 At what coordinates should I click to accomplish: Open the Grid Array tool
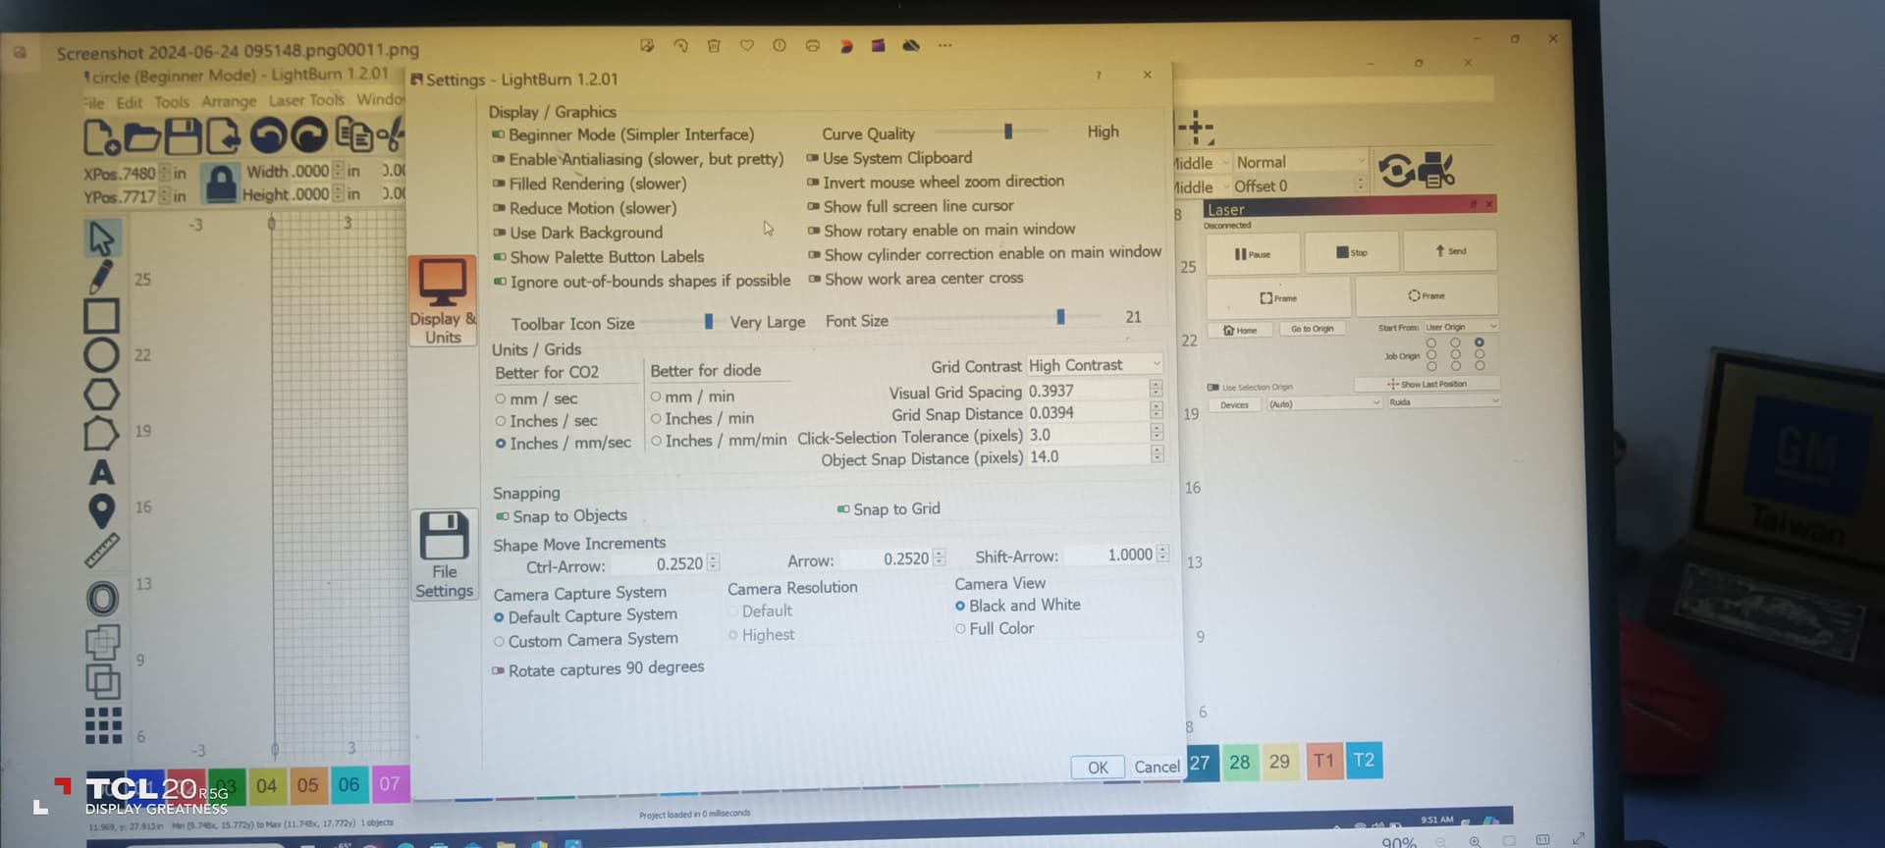tap(103, 725)
